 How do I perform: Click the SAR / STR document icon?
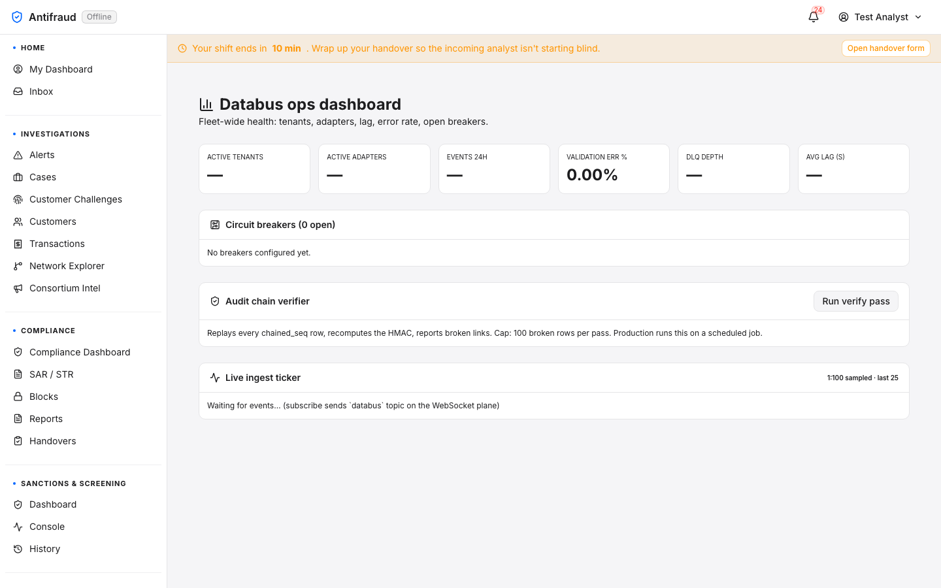pyautogui.click(x=18, y=374)
